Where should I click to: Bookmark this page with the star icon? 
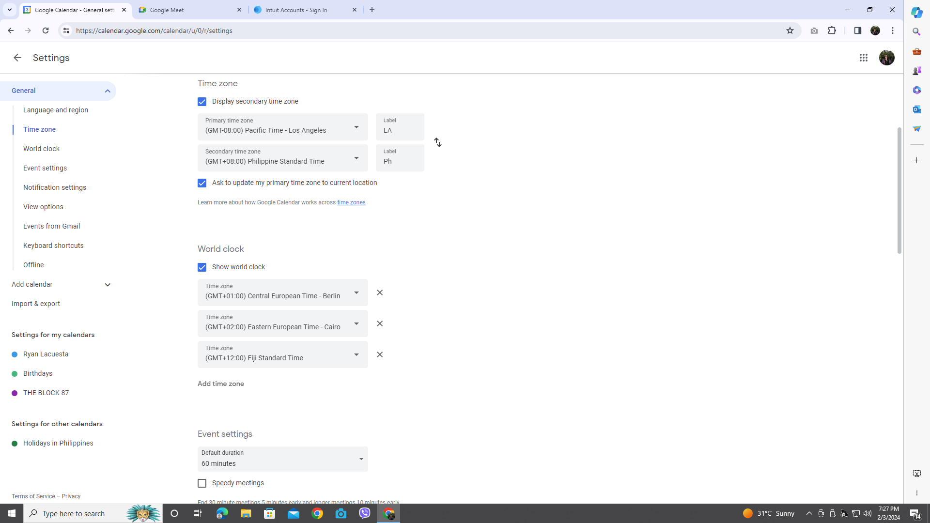coord(790,31)
